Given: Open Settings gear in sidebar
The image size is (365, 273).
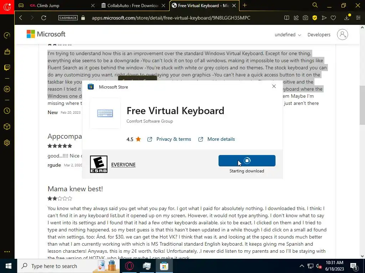Looking at the screenshot, I should (x=7, y=143).
